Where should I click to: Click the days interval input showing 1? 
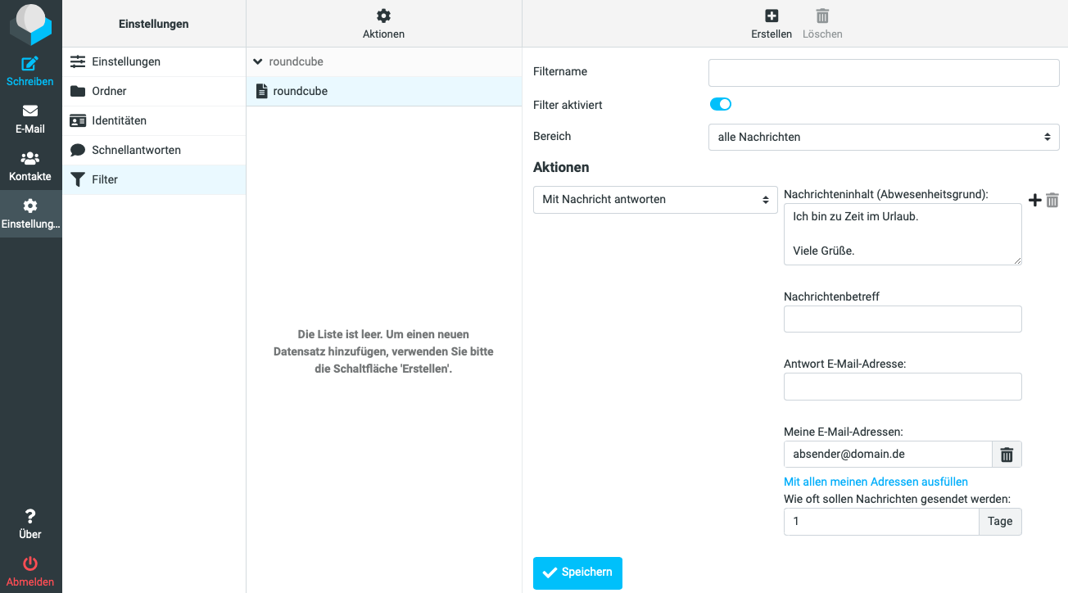[881, 522]
